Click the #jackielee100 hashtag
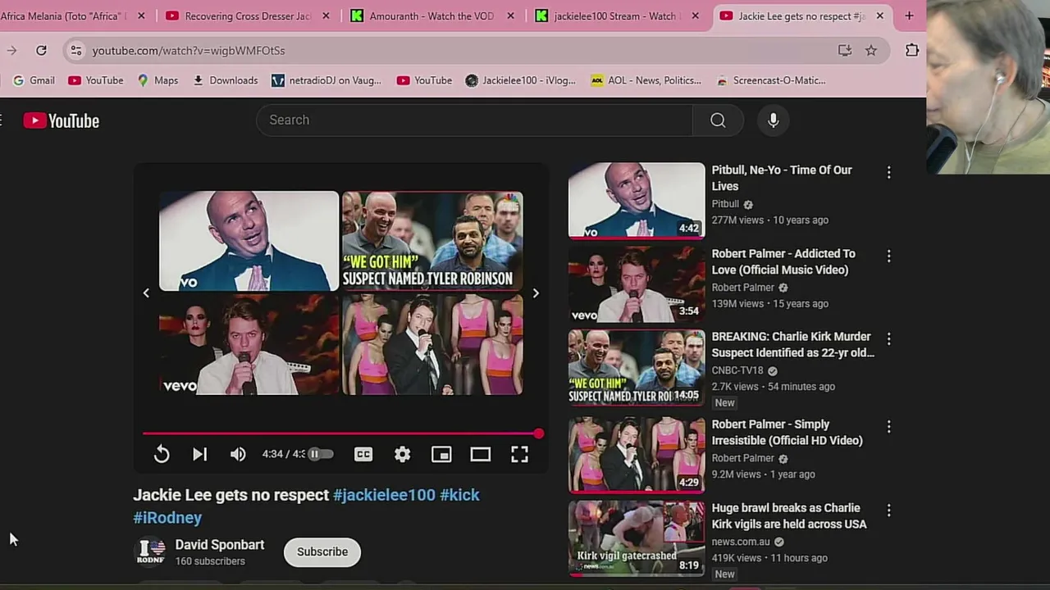The height and width of the screenshot is (590, 1050). (384, 495)
